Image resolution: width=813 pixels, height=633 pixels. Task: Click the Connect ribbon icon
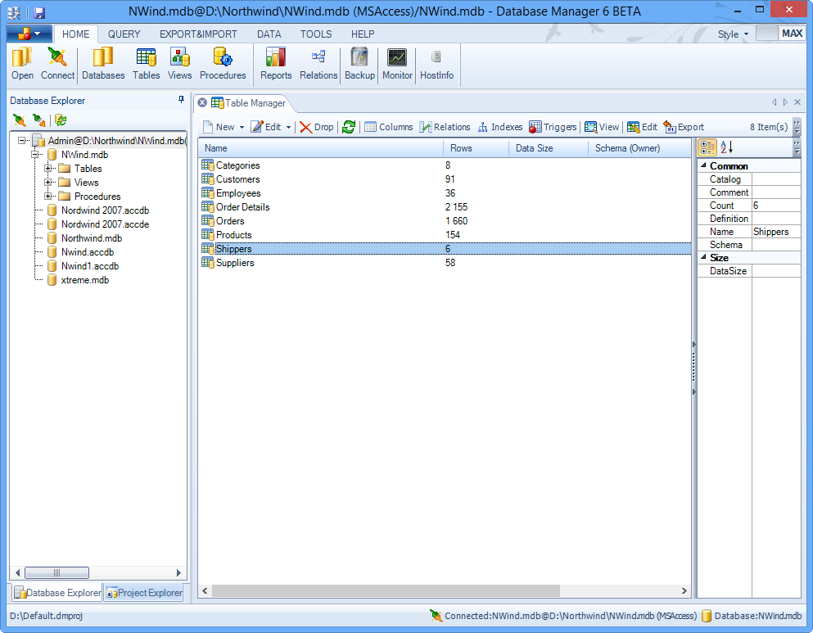pyautogui.click(x=57, y=63)
